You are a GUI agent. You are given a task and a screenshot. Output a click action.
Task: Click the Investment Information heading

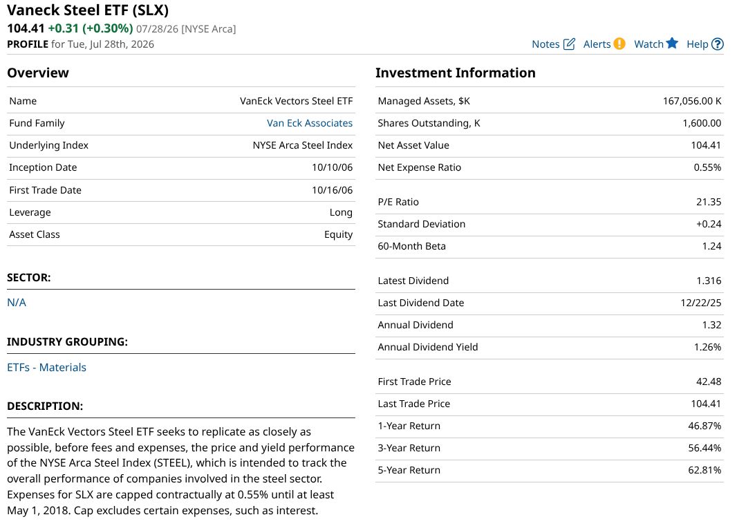click(x=455, y=73)
